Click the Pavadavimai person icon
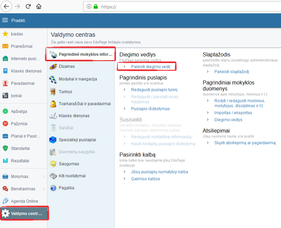 coord(5,83)
